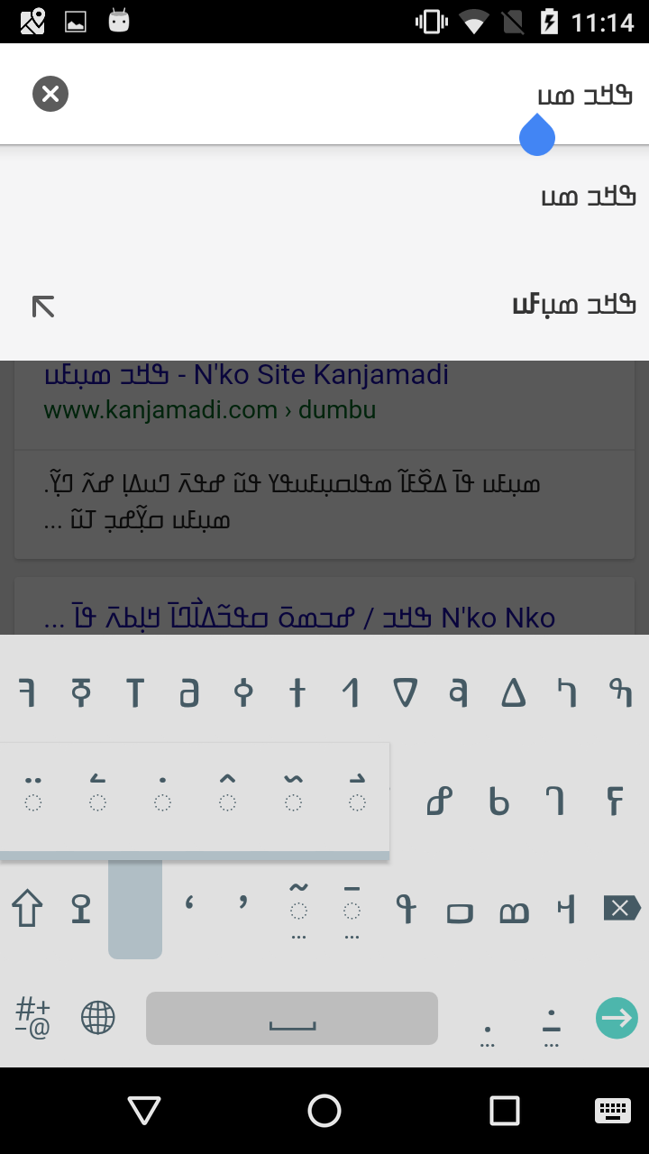Select the first N'ko search suggestion
Screen dimensions: 649x1154
(x=324, y=197)
